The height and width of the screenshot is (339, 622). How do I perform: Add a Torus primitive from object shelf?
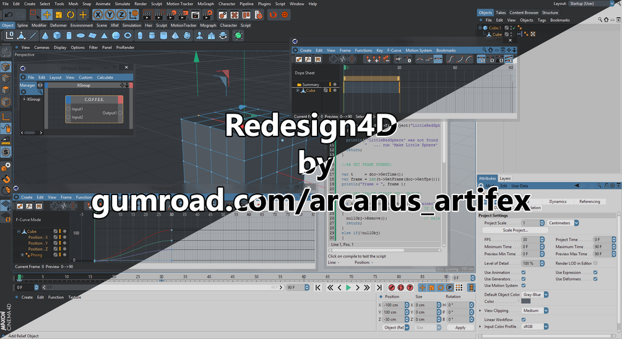click(127, 36)
